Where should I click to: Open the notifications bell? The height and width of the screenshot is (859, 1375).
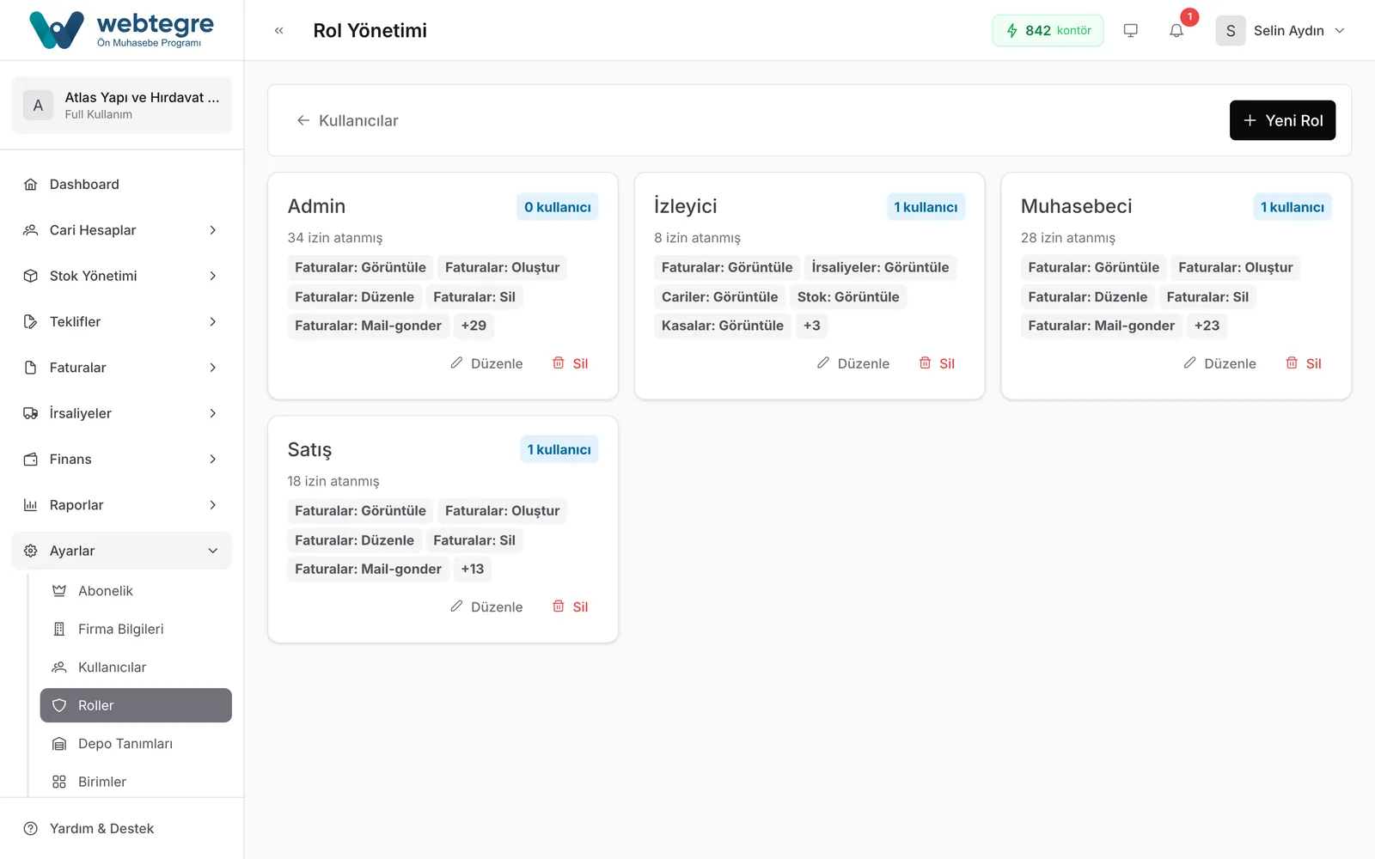tap(1176, 31)
